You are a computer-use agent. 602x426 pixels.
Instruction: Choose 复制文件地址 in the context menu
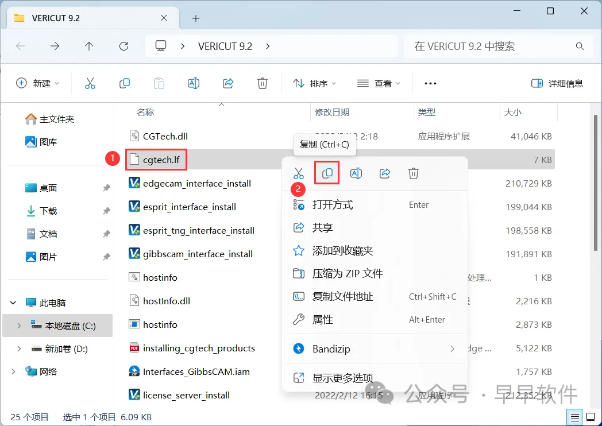[375, 297]
